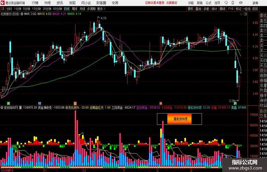Switch to 1分钟 period
This screenshot has width=267, height=172.
click(17, 9)
